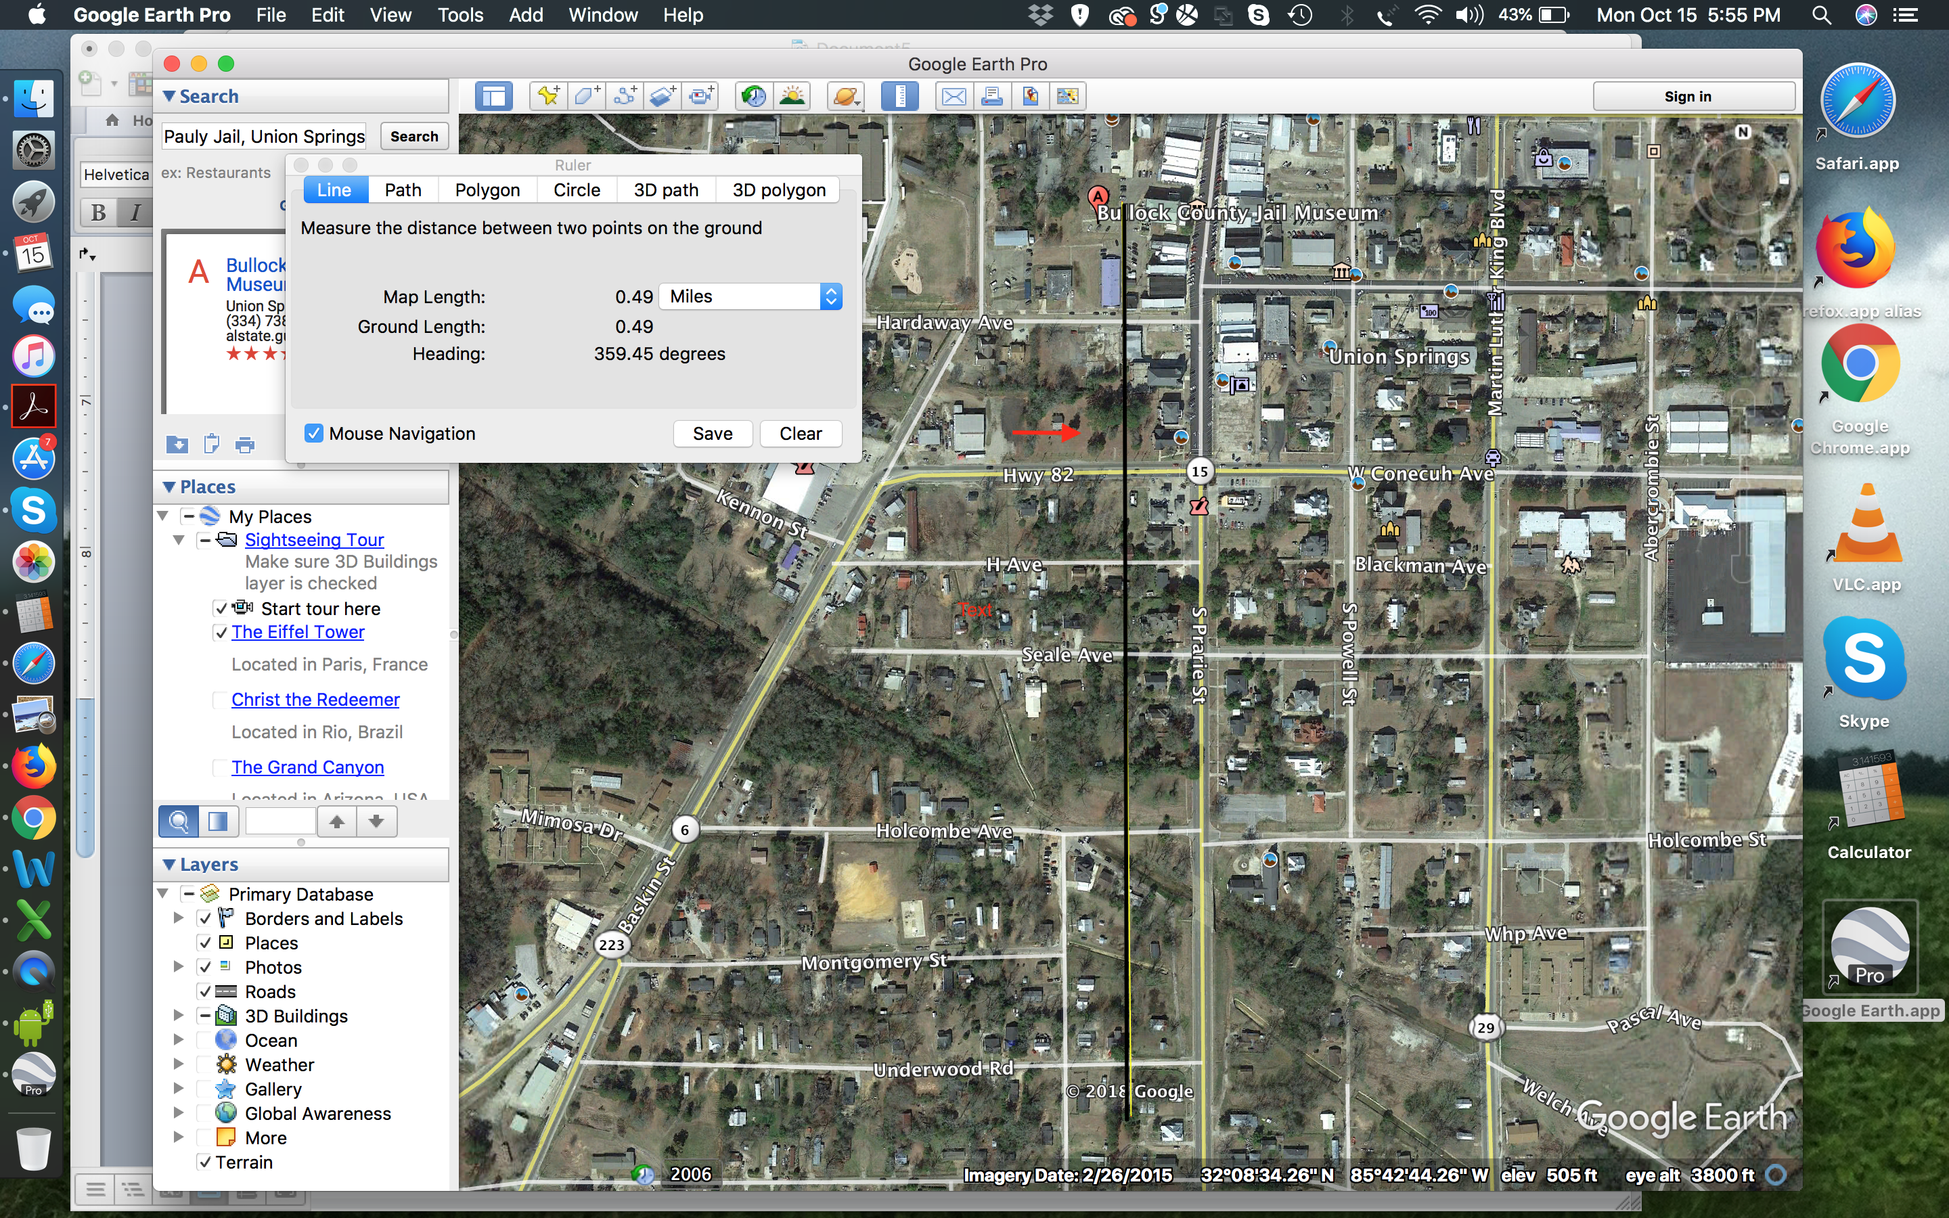Toggle the Borders and Labels layer
1949x1218 pixels.
(204, 918)
